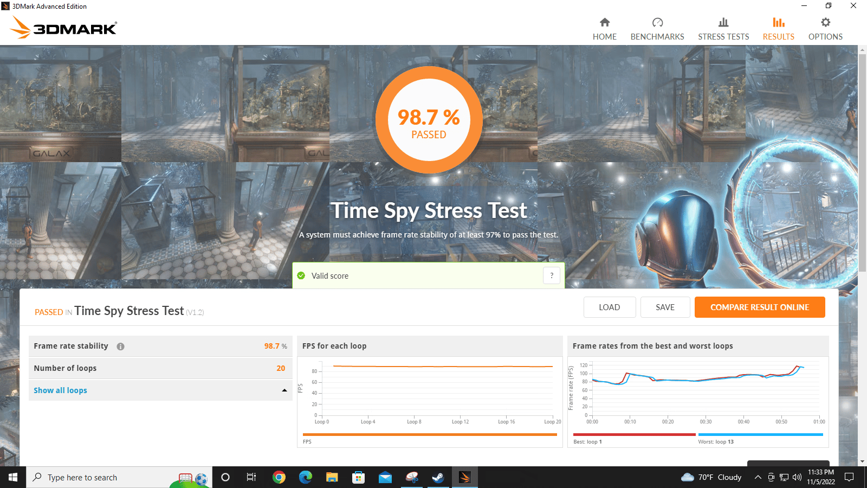Click the orange FPS legend bar
Viewport: 867px width, 488px height.
(x=430, y=434)
